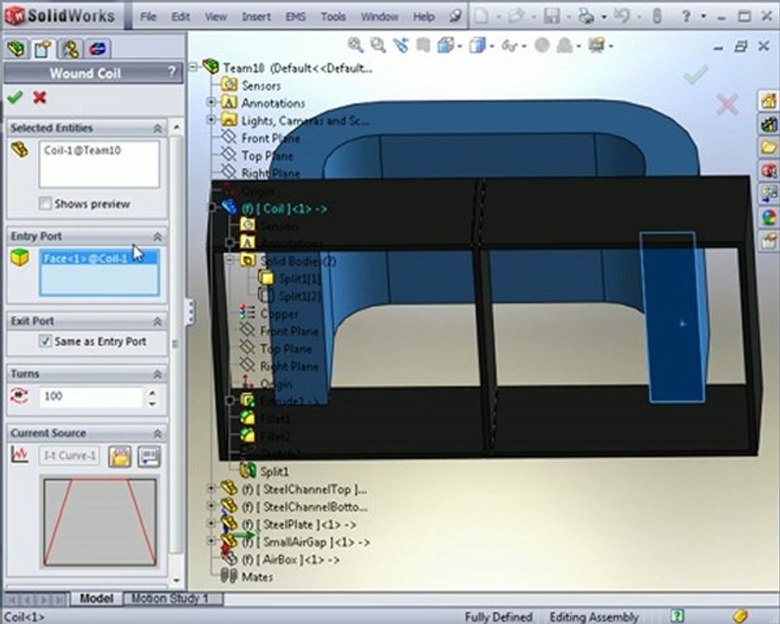Open the View menu
Screen dimensions: 780x624
pyautogui.click(x=216, y=16)
